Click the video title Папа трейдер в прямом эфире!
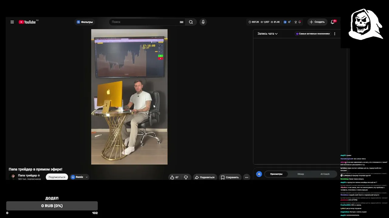The image size is (389, 218). pyautogui.click(x=36, y=169)
